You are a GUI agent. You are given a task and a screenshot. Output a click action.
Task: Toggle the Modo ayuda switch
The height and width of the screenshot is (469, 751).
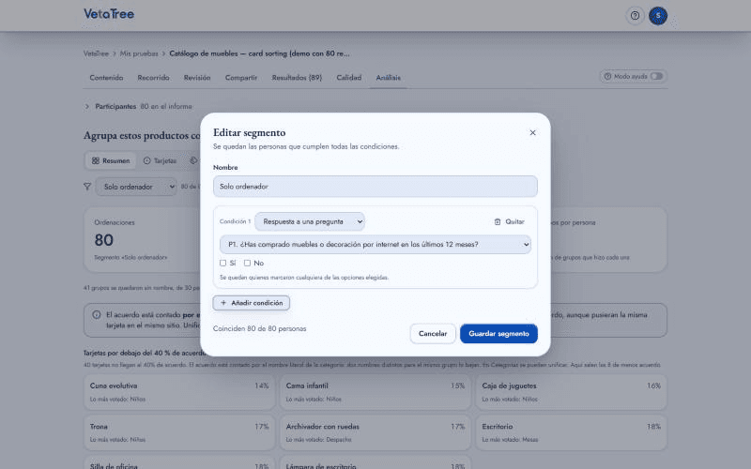point(656,77)
